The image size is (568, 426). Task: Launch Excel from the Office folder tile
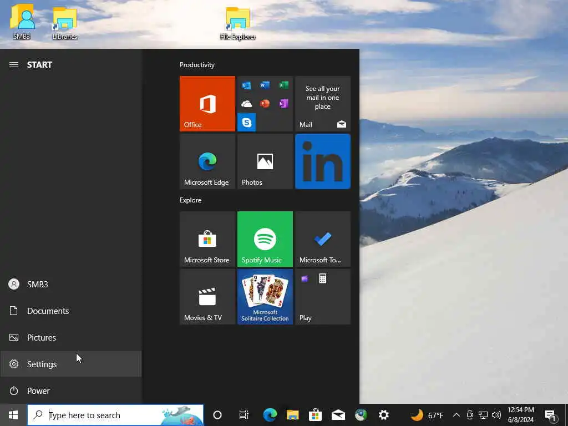(283, 85)
